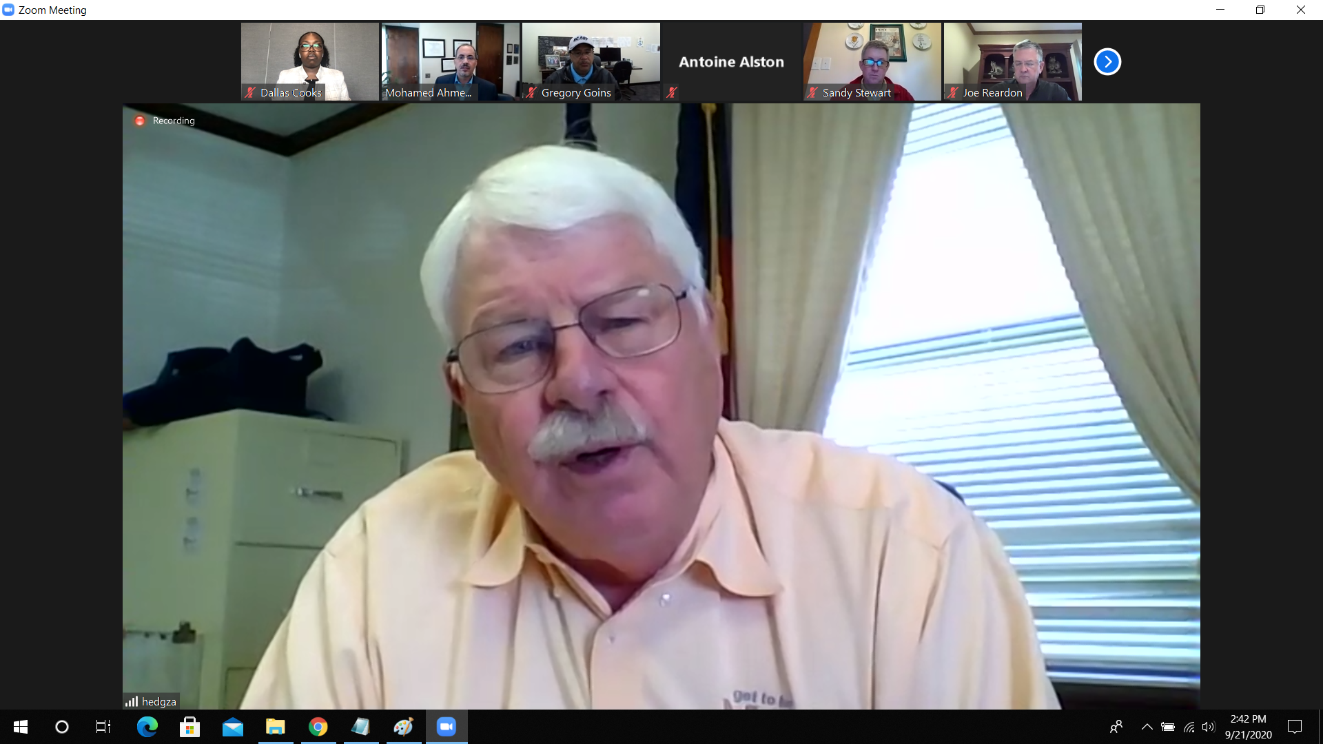
Task: Click the Antoine Alston name tile
Action: tap(731, 61)
